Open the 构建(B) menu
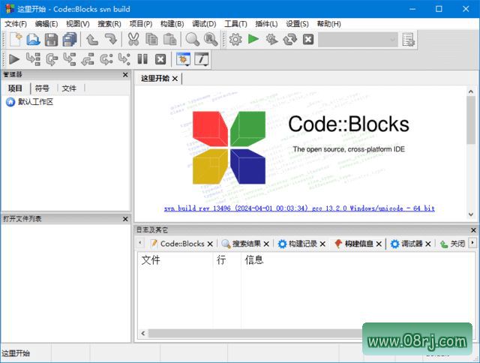Screen dimensions: 480x363 pos(172,24)
